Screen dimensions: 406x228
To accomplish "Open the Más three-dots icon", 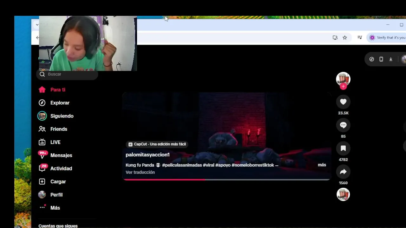I will coord(42,207).
